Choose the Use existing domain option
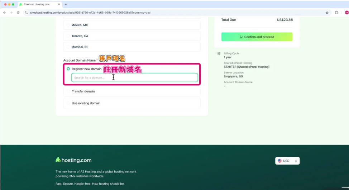Screen dimensions: 349x190 coord(132,103)
